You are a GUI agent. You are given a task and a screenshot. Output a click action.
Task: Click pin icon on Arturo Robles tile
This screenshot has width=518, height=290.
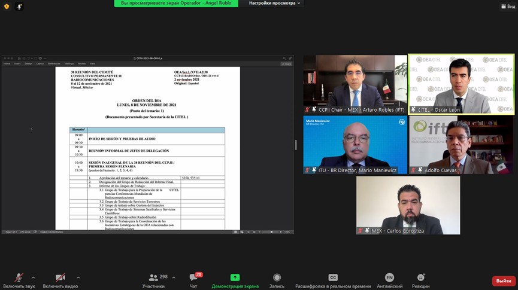click(314, 109)
